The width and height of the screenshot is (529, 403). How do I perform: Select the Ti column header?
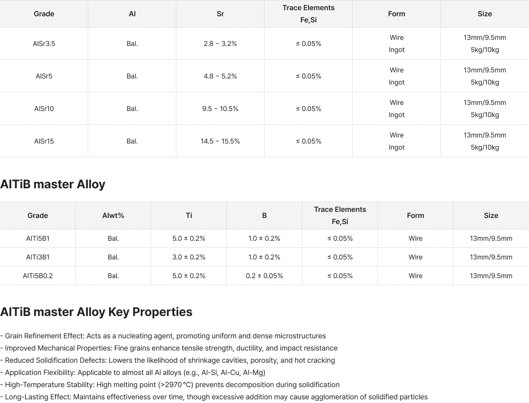pyautogui.click(x=189, y=216)
